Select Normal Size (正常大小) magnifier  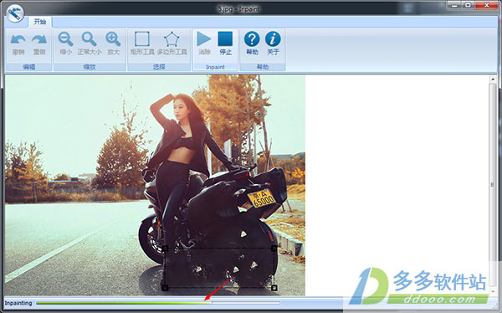89,38
